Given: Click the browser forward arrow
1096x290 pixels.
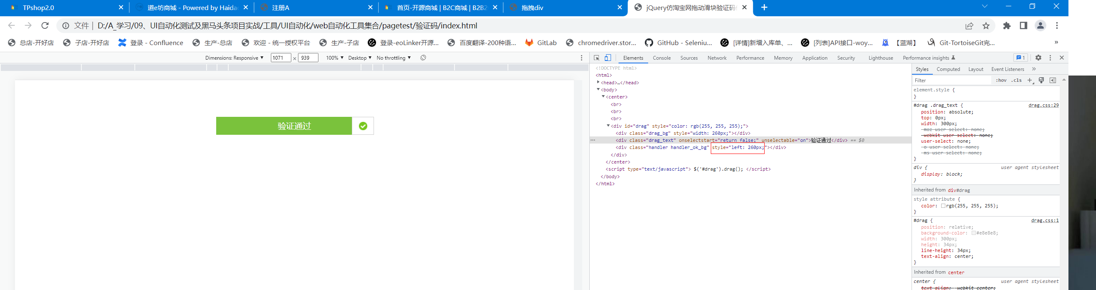Looking at the screenshot, I should (x=28, y=25).
